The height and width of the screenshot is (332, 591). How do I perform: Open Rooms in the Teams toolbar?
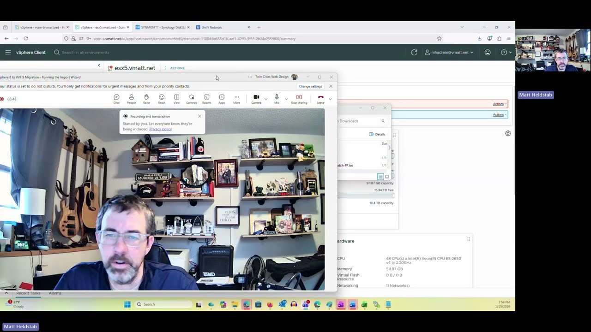click(206, 99)
